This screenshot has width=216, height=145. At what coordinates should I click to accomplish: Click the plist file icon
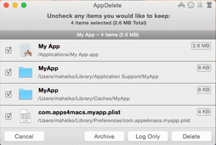coord(25,116)
